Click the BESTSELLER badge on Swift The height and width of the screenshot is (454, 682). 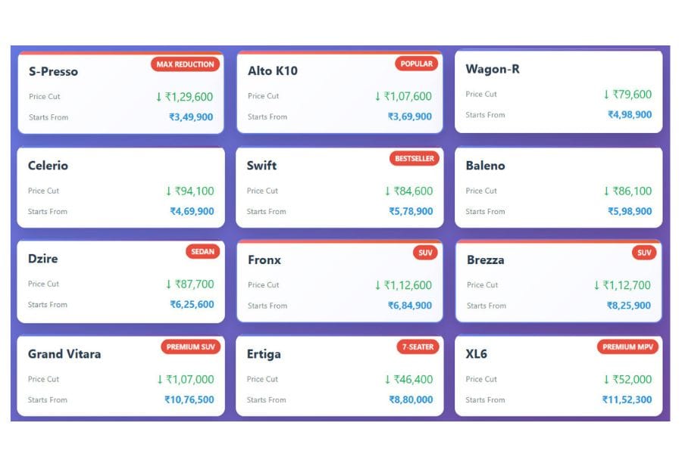coord(414,158)
